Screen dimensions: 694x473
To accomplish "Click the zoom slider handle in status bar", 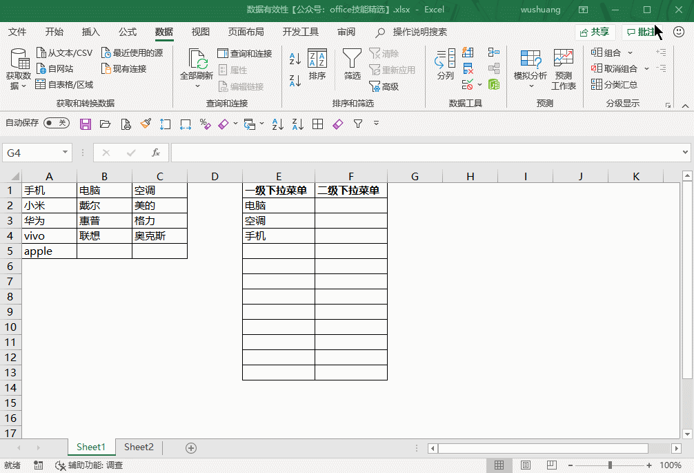I will (609, 465).
